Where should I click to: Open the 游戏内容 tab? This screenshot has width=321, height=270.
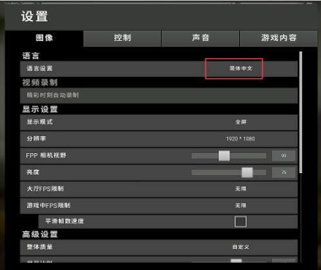click(278, 38)
